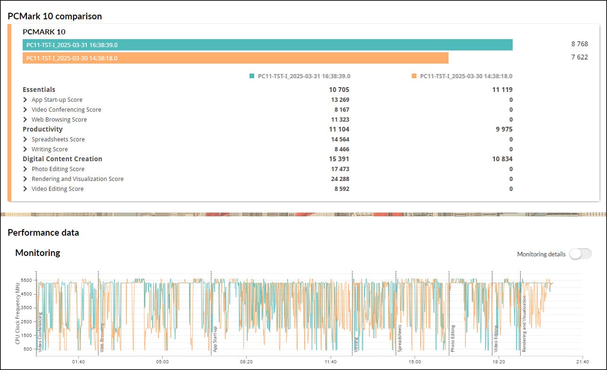The width and height of the screenshot is (607, 370).
Task: Click the Performance data heading
Action: pos(43,232)
